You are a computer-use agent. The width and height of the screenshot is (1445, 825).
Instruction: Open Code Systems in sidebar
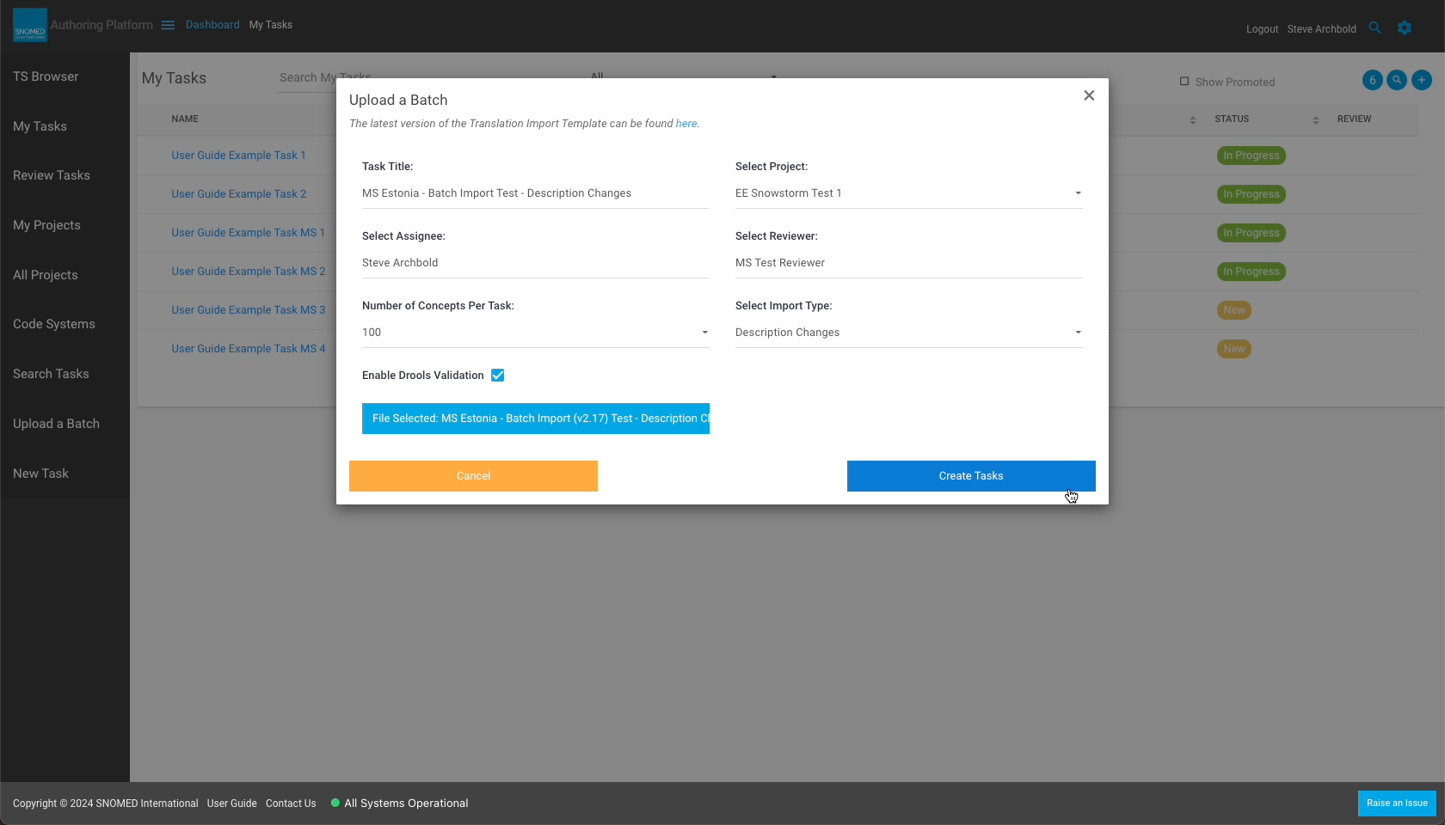pos(54,324)
